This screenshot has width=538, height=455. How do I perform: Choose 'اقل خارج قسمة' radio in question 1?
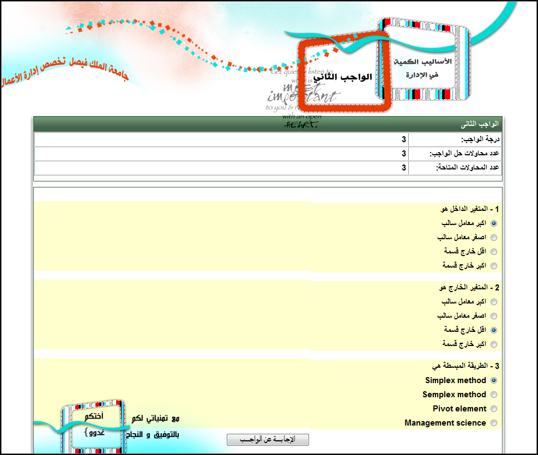pos(494,252)
